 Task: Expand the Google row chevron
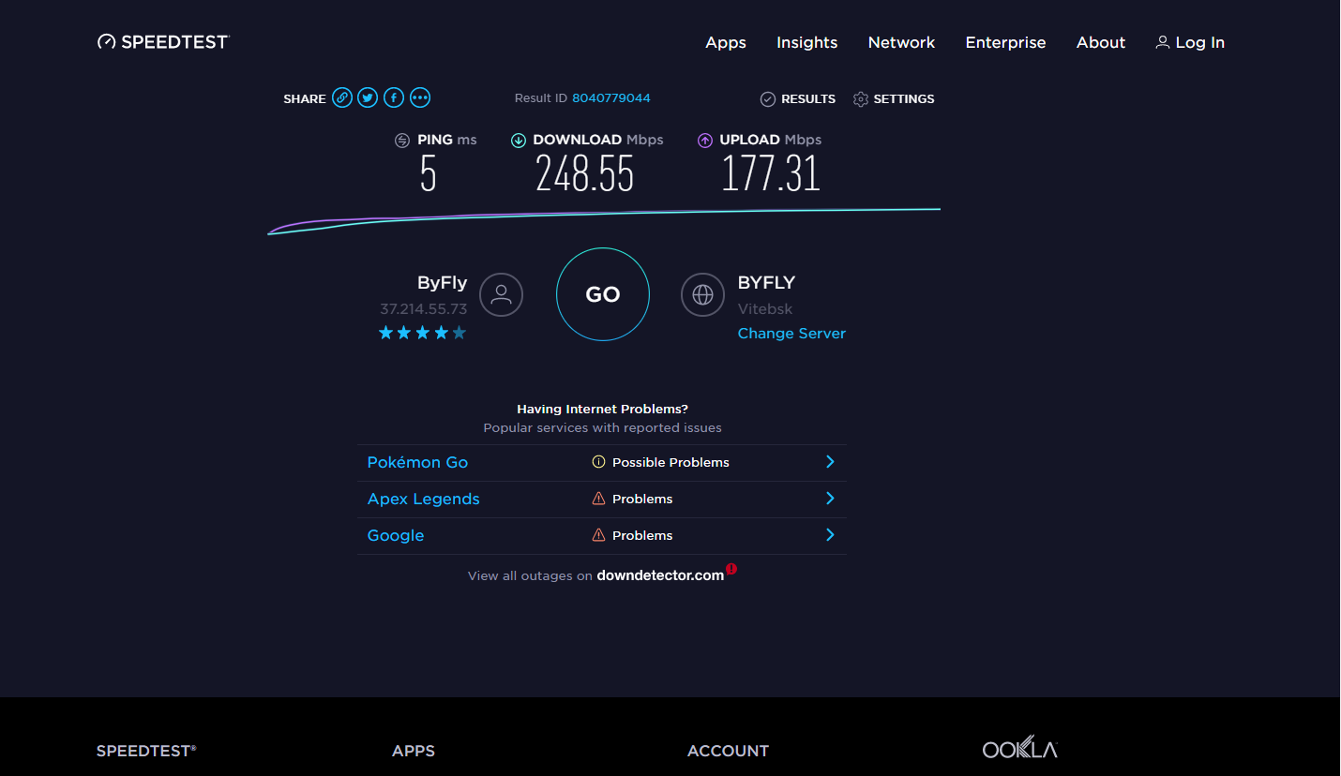coord(830,535)
